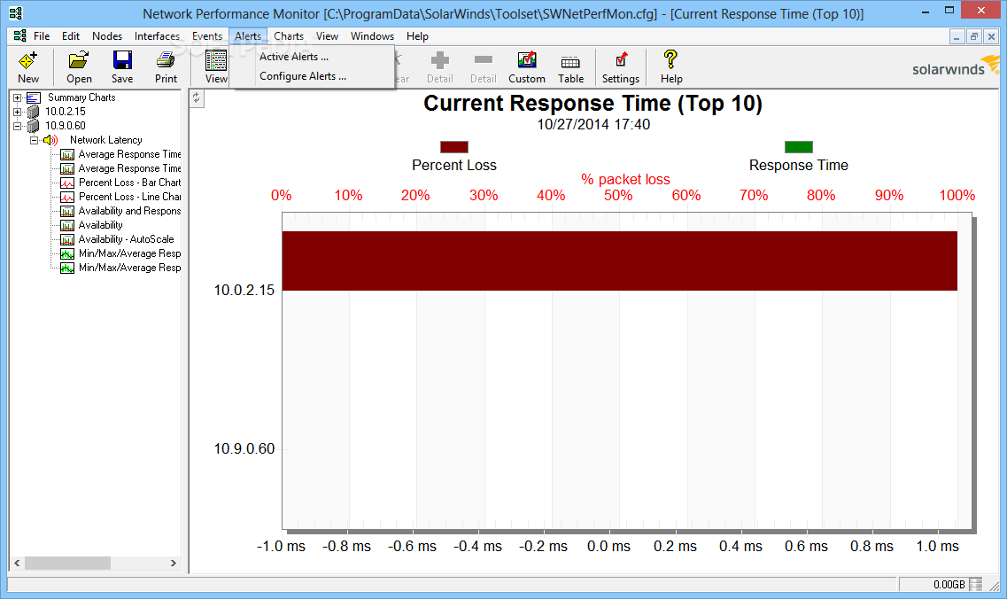The image size is (1007, 599).
Task: Open the Windows menu
Action: (x=373, y=36)
